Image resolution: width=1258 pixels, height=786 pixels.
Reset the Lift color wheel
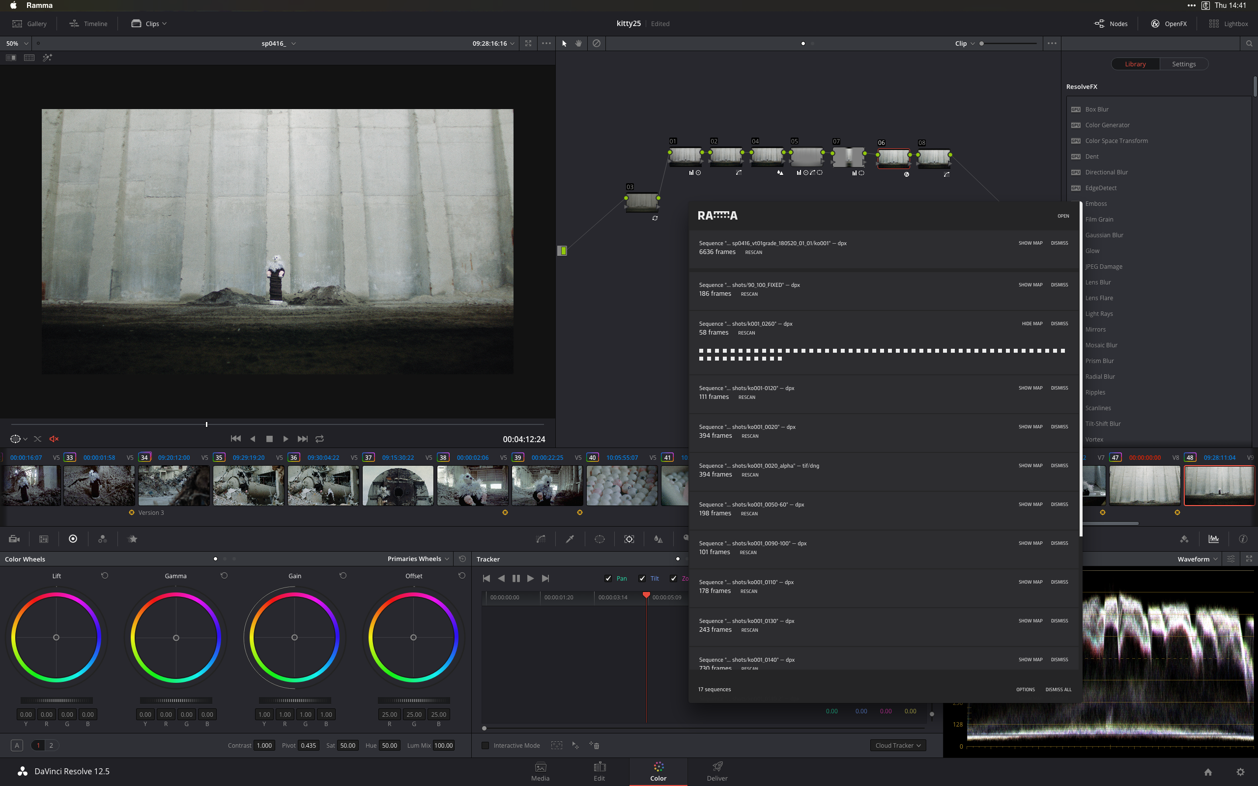click(105, 575)
